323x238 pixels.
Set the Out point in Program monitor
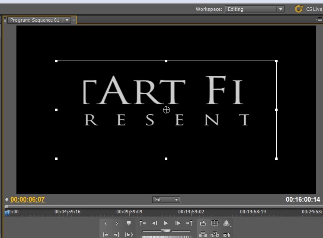coord(117,223)
